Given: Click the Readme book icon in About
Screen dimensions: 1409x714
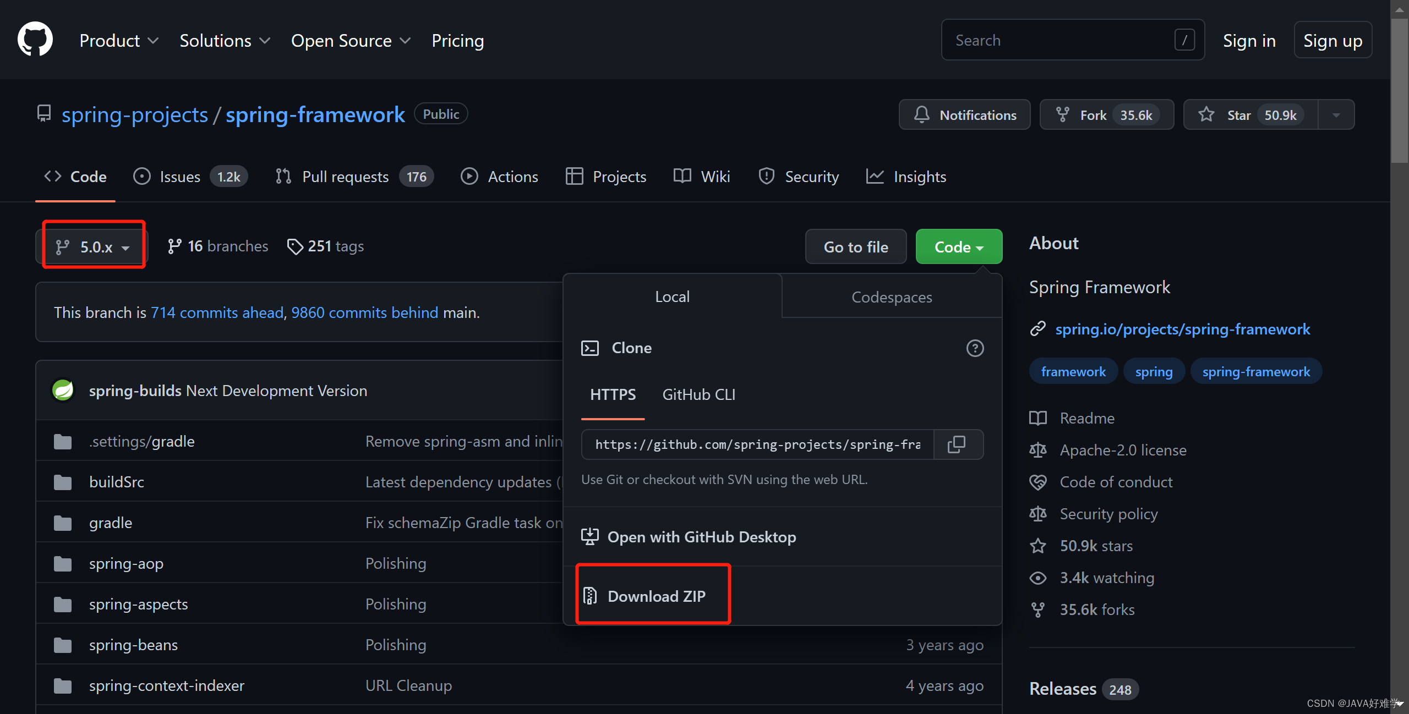Looking at the screenshot, I should click(1038, 418).
